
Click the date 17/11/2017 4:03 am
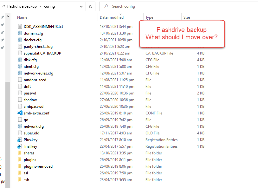(x=116, y=133)
